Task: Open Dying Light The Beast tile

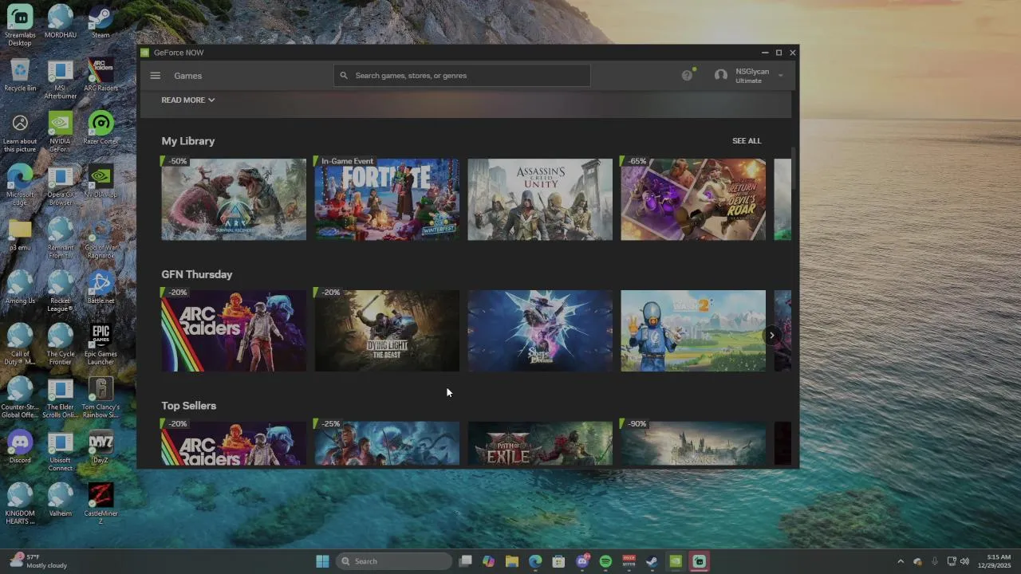Action: click(387, 331)
